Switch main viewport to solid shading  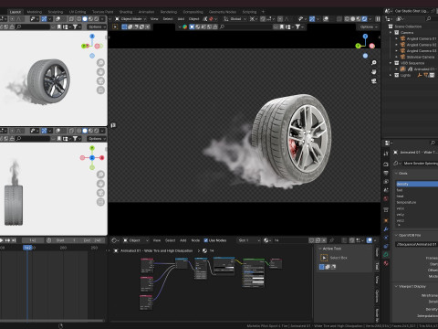(353, 19)
